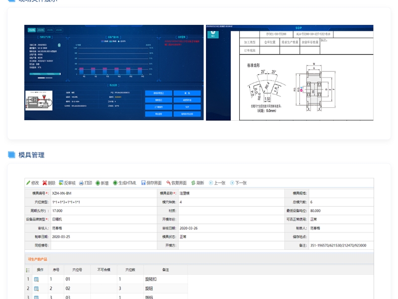Click round green icon beside work order info
The width and height of the screenshot is (398, 299).
[59, 45]
